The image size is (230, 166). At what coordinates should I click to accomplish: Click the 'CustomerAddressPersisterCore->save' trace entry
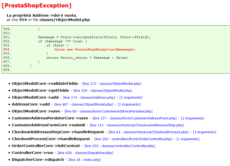(x=50, y=118)
